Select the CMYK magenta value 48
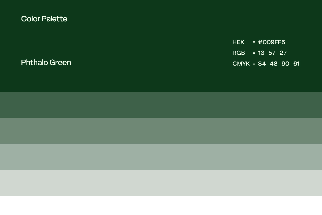The height and width of the screenshot is (215, 322). [x=274, y=64]
